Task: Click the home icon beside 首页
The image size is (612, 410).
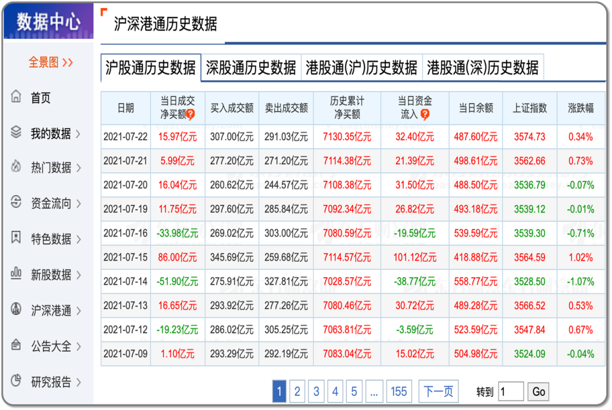Action: click(x=16, y=96)
